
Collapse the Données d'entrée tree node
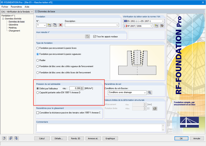click(x=3, y=19)
